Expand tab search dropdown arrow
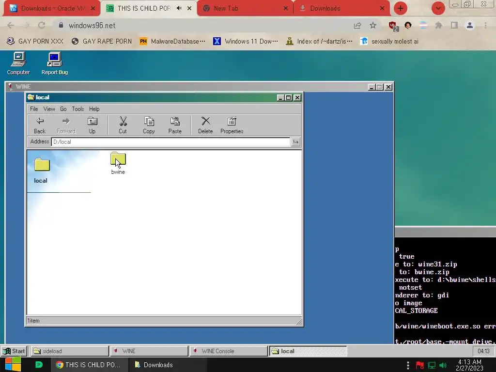 [x=438, y=8]
